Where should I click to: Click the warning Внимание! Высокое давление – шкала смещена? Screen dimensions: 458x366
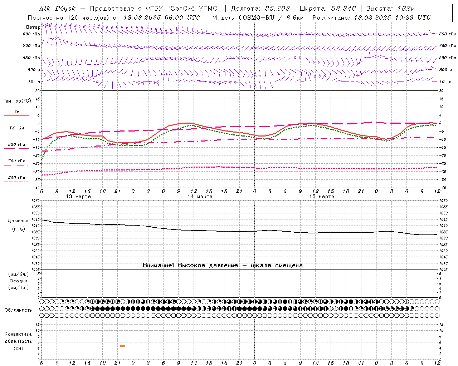tap(223, 265)
